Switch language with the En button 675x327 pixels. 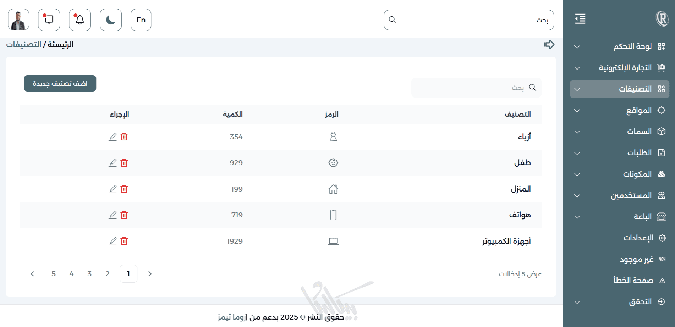(141, 20)
